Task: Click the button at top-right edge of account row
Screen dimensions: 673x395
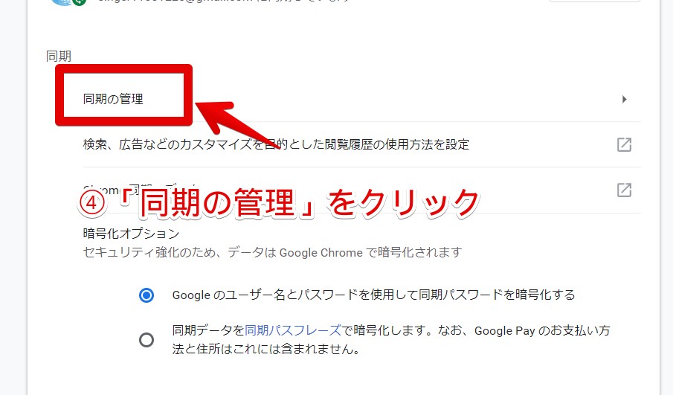Action: [595, 1]
